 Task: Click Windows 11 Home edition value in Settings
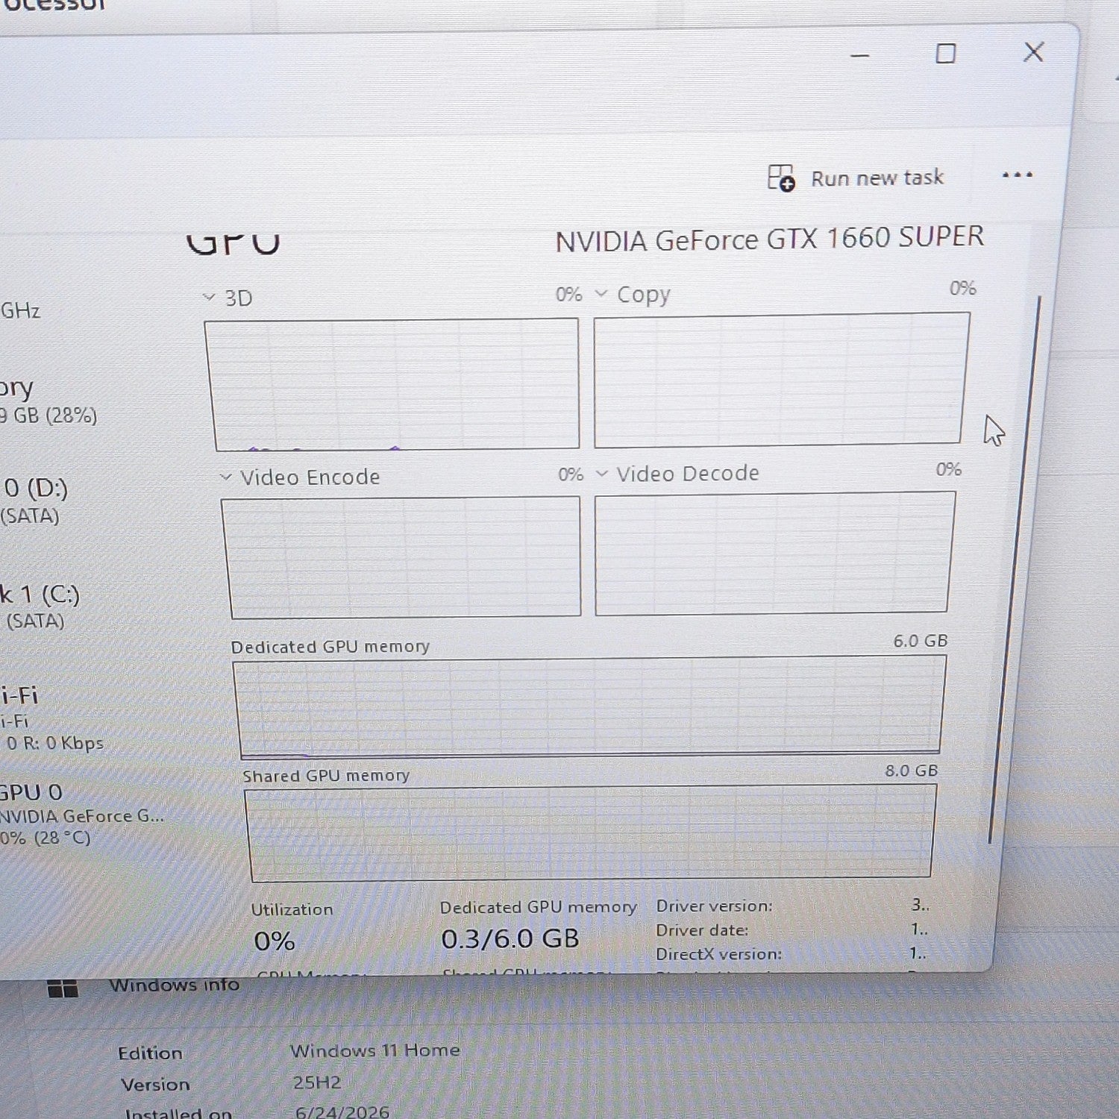(375, 1051)
